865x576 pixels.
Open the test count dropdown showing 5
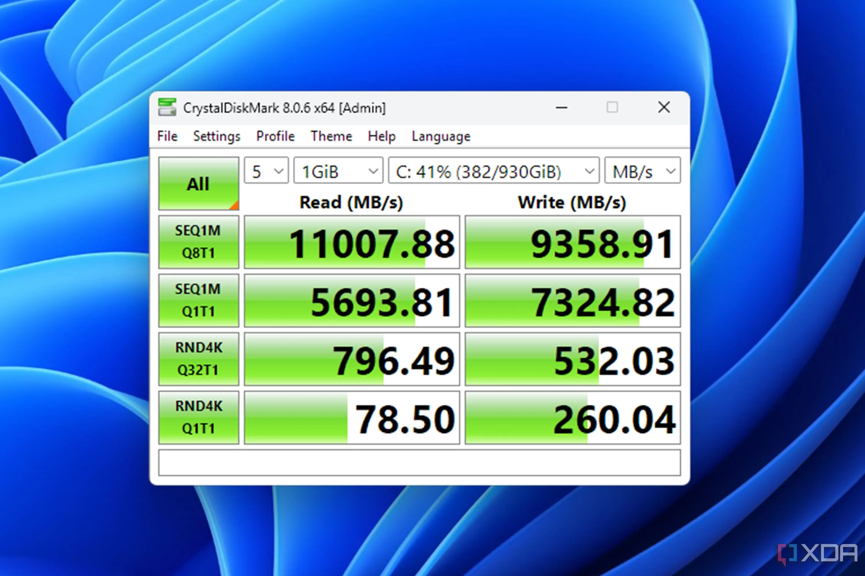[266, 170]
